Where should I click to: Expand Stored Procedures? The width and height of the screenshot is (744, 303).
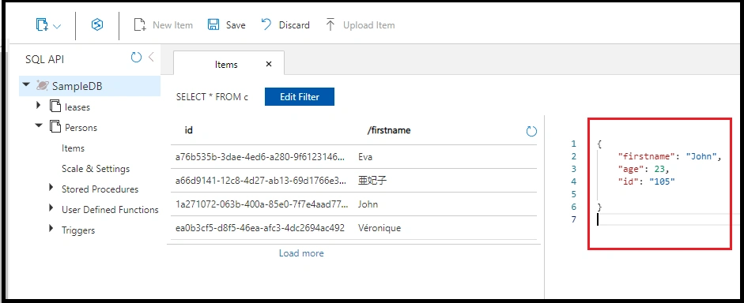click(51, 188)
